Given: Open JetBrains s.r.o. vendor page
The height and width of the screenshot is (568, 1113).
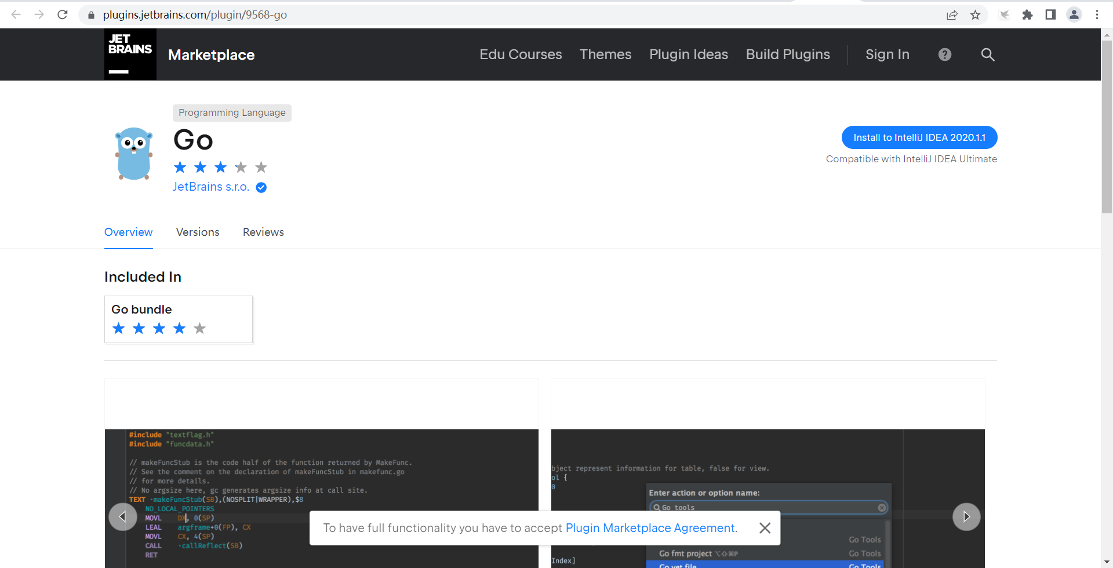Looking at the screenshot, I should pyautogui.click(x=211, y=187).
